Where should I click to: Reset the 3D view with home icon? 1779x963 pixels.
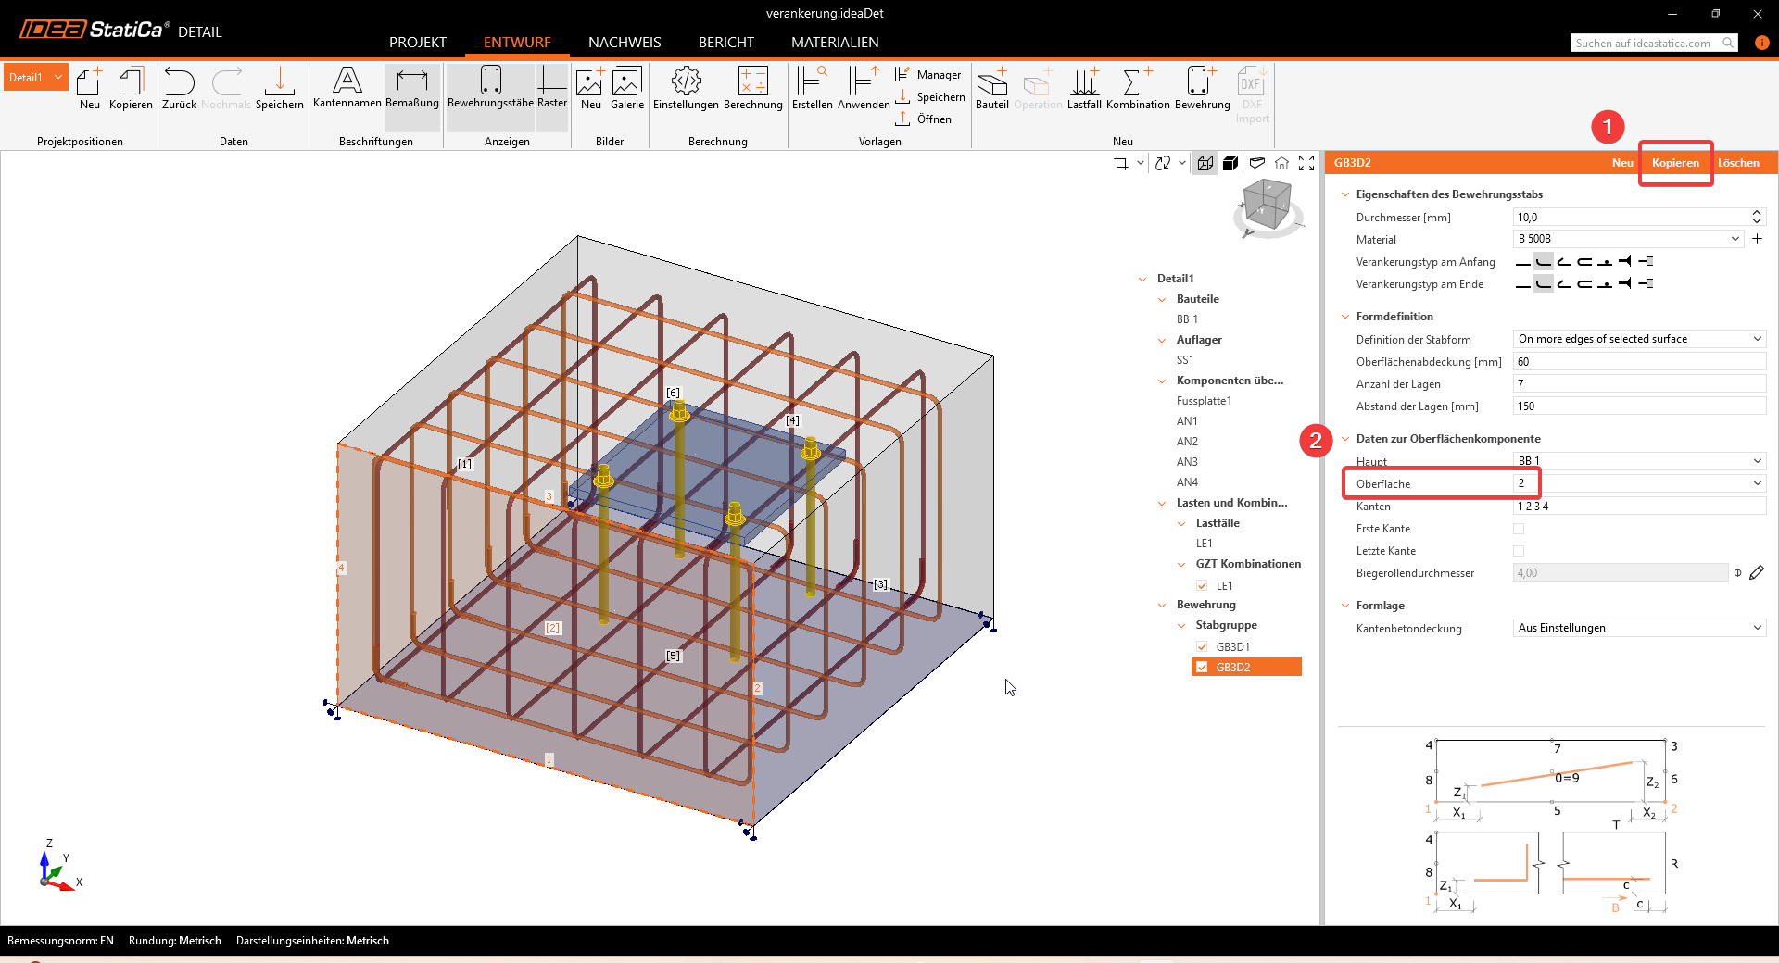(x=1281, y=163)
